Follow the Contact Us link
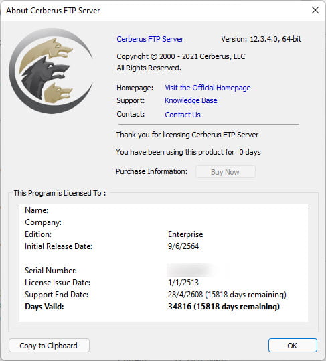This screenshot has height=361, width=326. point(183,115)
